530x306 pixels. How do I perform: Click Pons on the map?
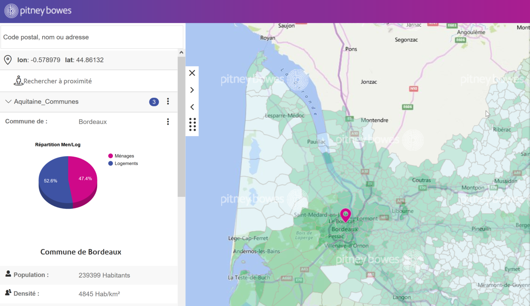351,49
